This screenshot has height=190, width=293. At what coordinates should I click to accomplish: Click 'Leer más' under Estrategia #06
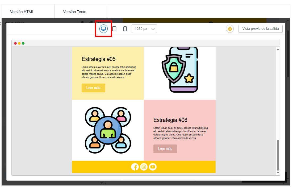(165, 149)
